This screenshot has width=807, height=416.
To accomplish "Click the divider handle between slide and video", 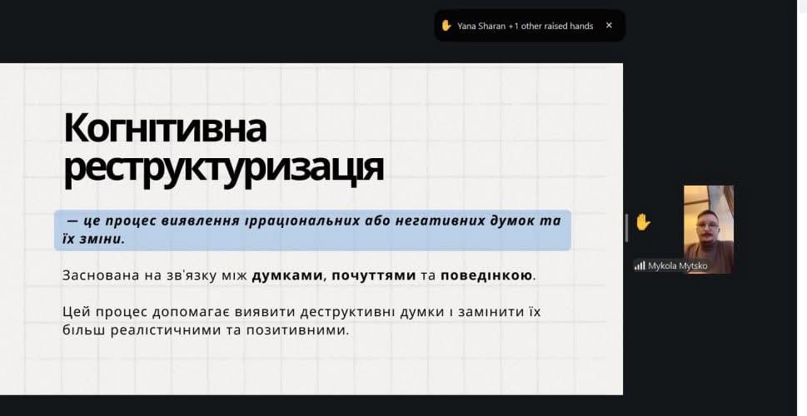I will (626, 227).
